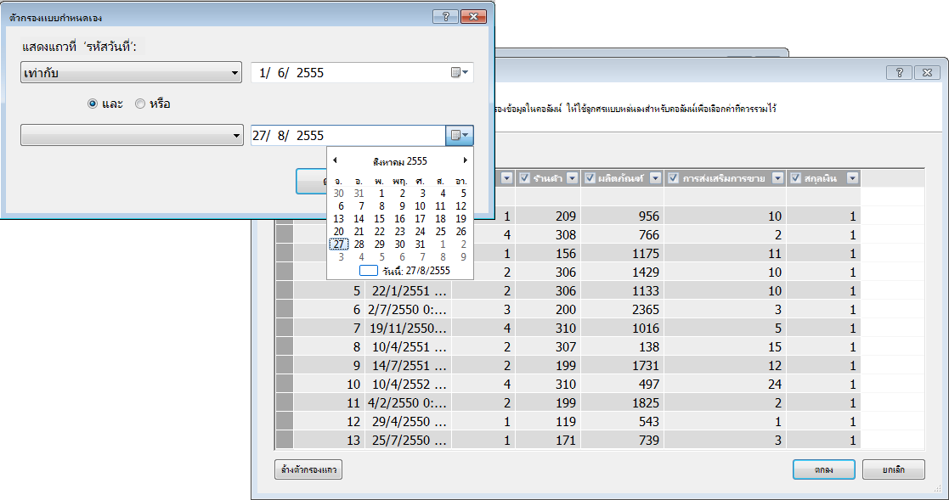This screenshot has width=949, height=500.
Task: Select row header beside row number 13
Action: coord(285,440)
